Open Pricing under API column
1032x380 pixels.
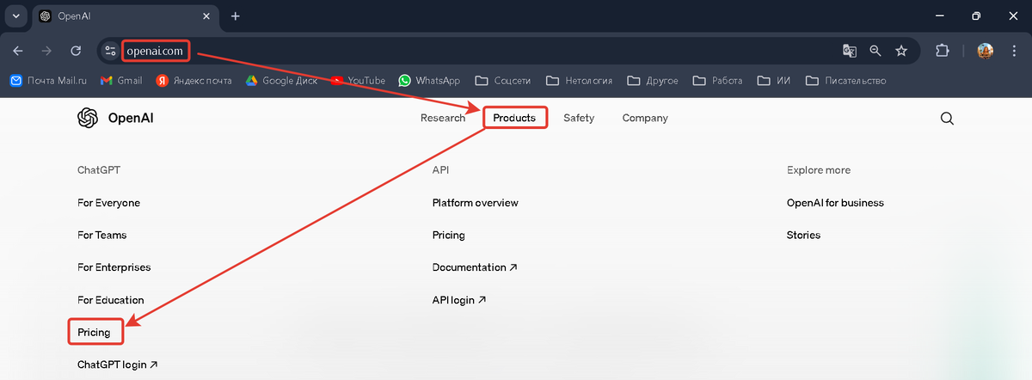coord(449,235)
